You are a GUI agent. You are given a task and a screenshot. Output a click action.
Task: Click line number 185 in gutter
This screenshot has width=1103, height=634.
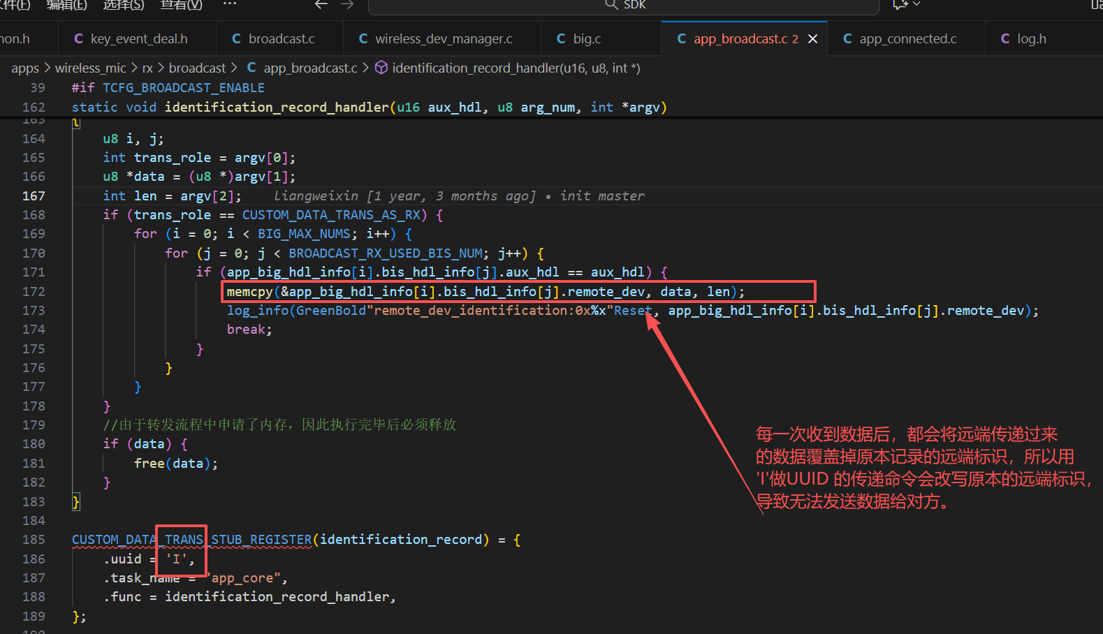pyautogui.click(x=34, y=540)
